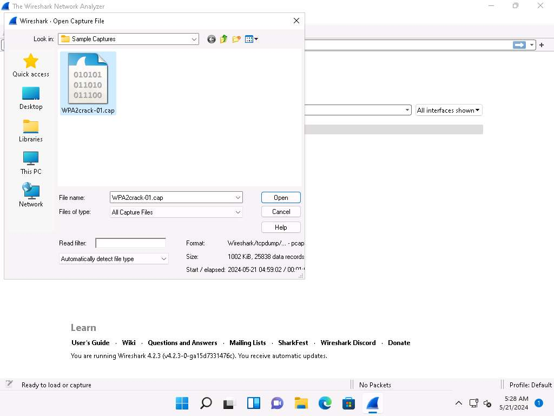
Task: Click the Help button
Action: coord(281,227)
